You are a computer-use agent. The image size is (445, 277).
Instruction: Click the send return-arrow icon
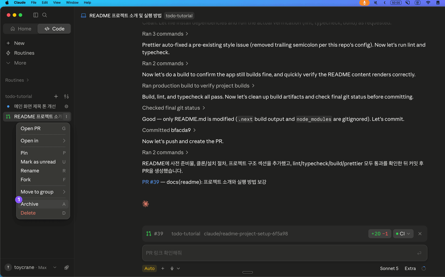click(x=419, y=253)
